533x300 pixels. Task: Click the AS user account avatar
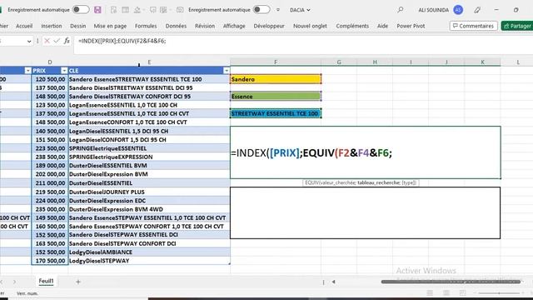458,10
